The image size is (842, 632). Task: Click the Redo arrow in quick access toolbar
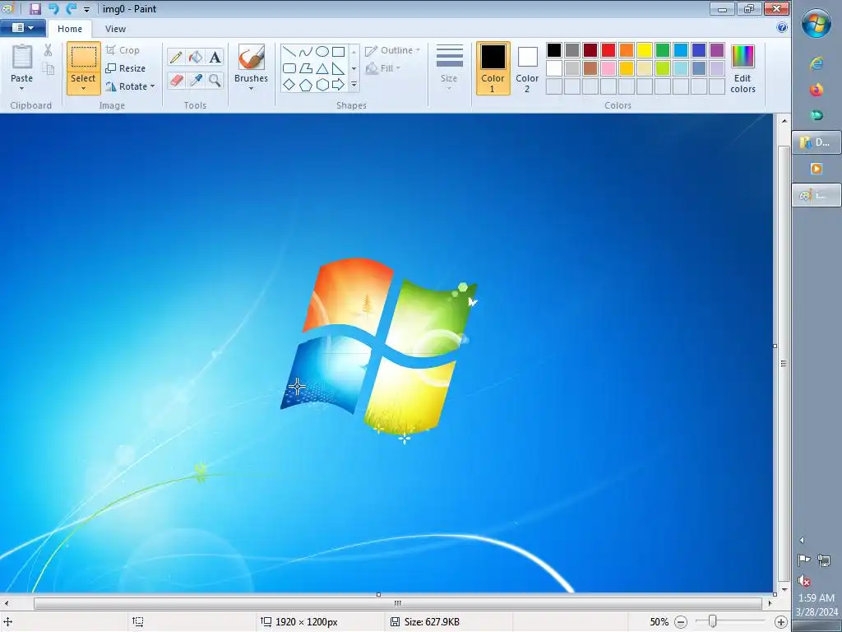[71, 8]
